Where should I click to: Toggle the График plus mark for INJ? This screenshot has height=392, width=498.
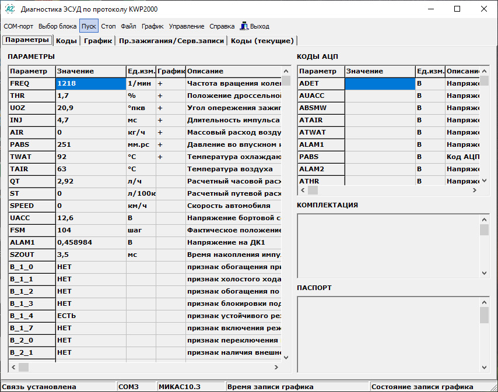click(160, 120)
